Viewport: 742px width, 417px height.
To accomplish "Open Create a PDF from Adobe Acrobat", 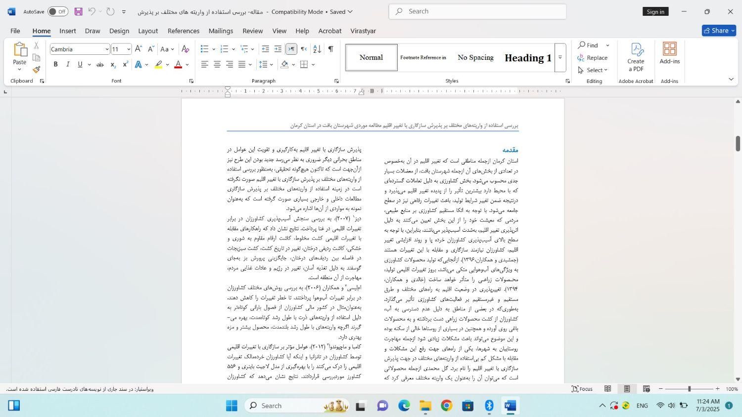I will (x=636, y=57).
